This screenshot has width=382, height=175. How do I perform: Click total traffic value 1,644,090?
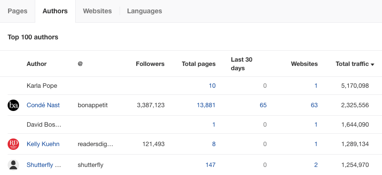coord(355,125)
